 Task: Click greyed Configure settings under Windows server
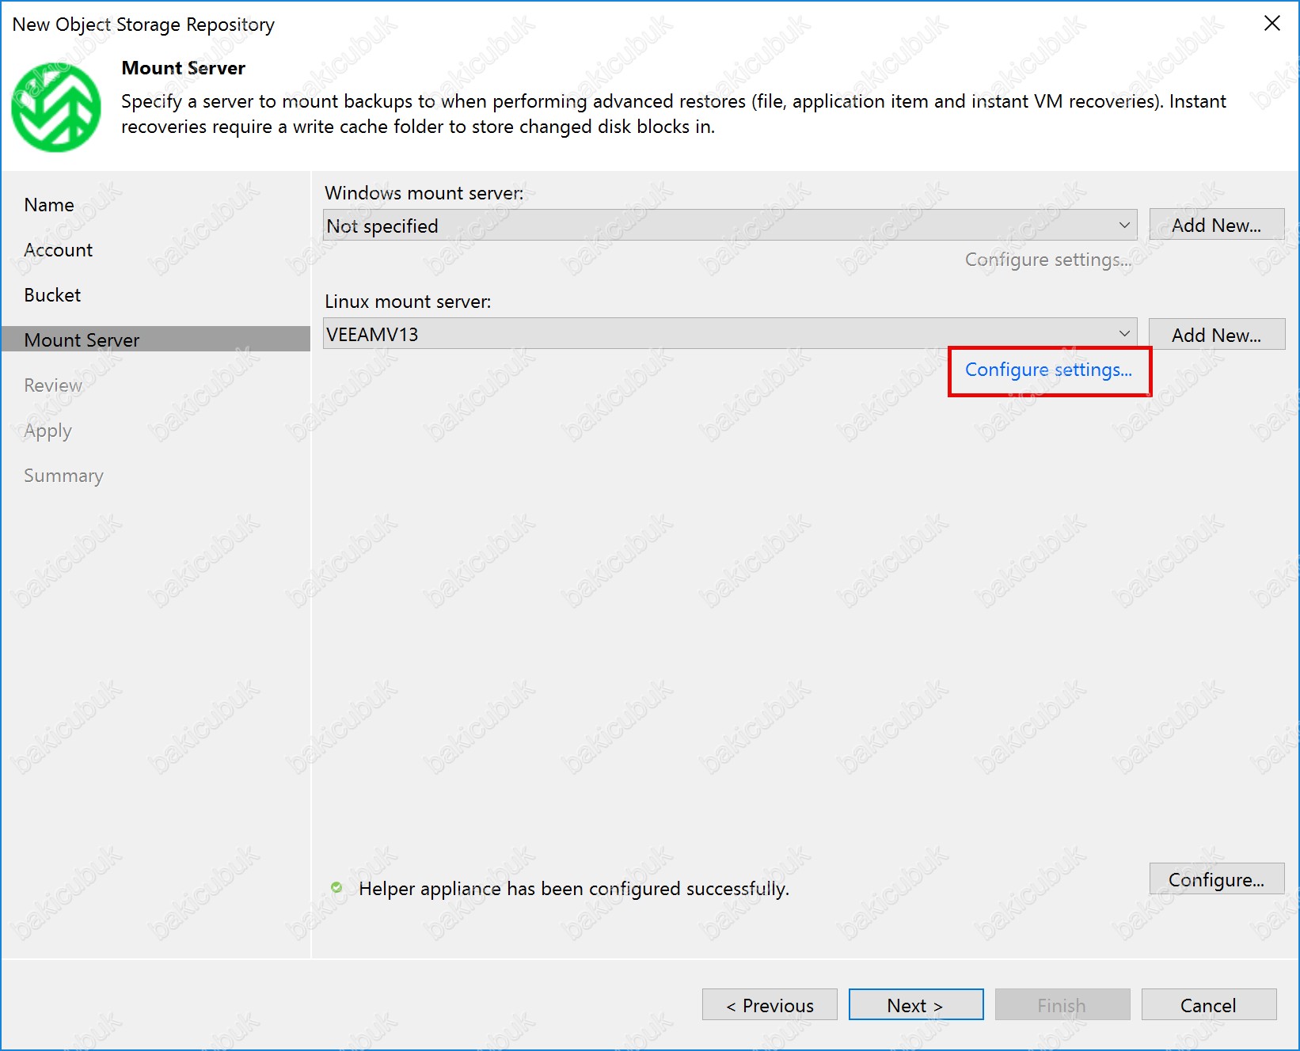click(1047, 260)
